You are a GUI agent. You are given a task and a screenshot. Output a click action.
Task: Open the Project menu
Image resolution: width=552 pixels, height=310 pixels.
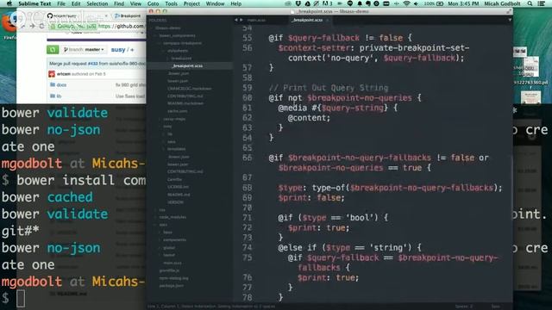pos(191,3)
